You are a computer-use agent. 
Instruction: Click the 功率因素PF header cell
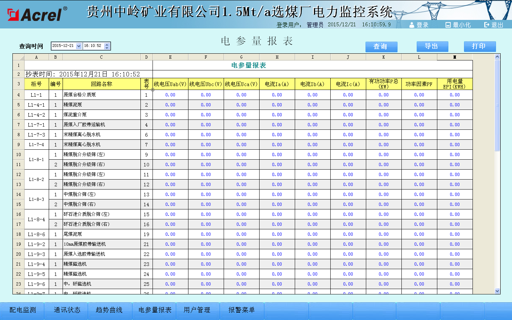tap(419, 84)
